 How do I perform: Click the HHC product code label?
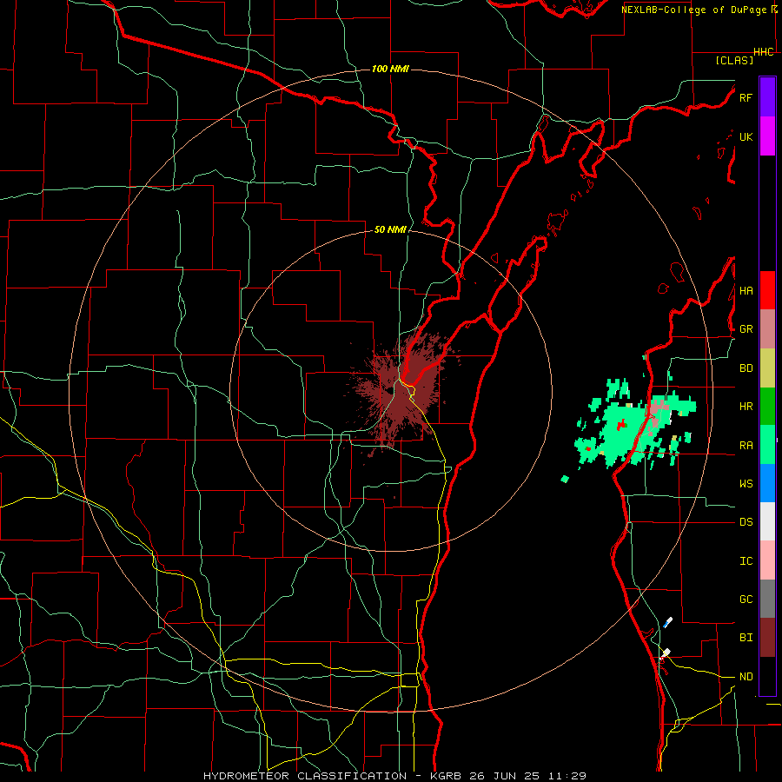point(763,52)
